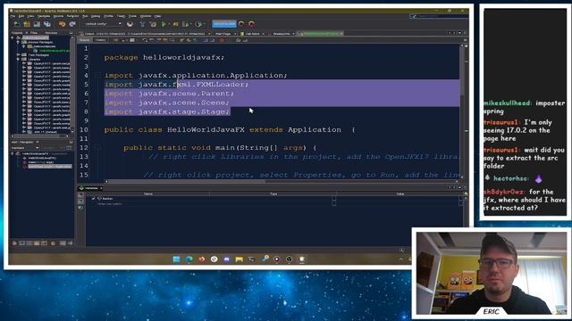Collapse the helloworldjavafx package node
This screenshot has width=572, height=321.
point(24,46)
